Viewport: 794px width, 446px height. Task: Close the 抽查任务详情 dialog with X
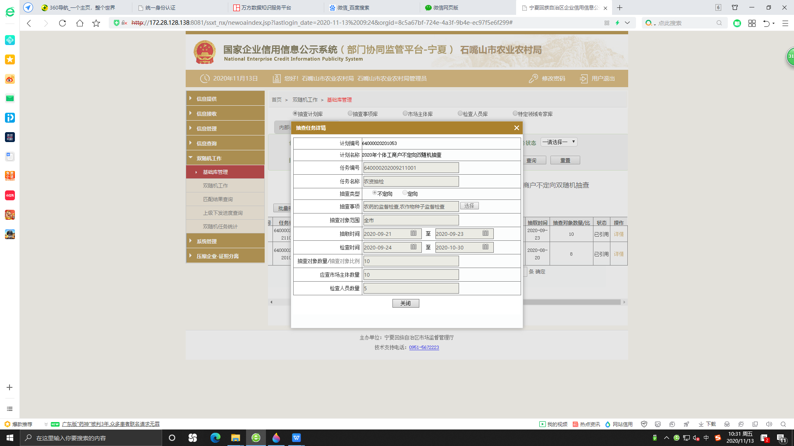[517, 128]
